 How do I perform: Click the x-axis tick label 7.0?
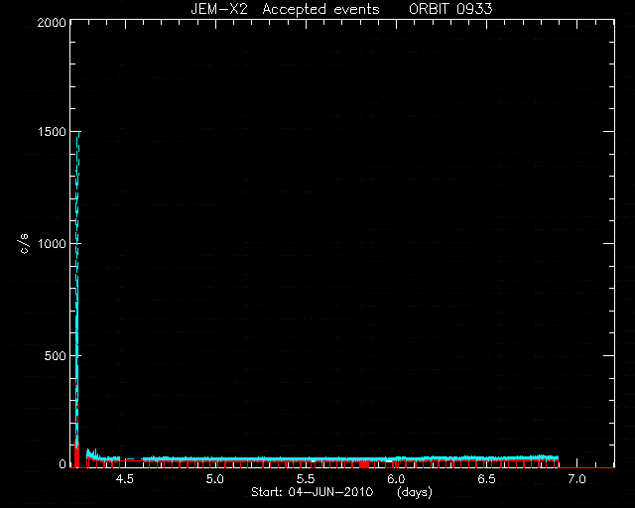576,479
